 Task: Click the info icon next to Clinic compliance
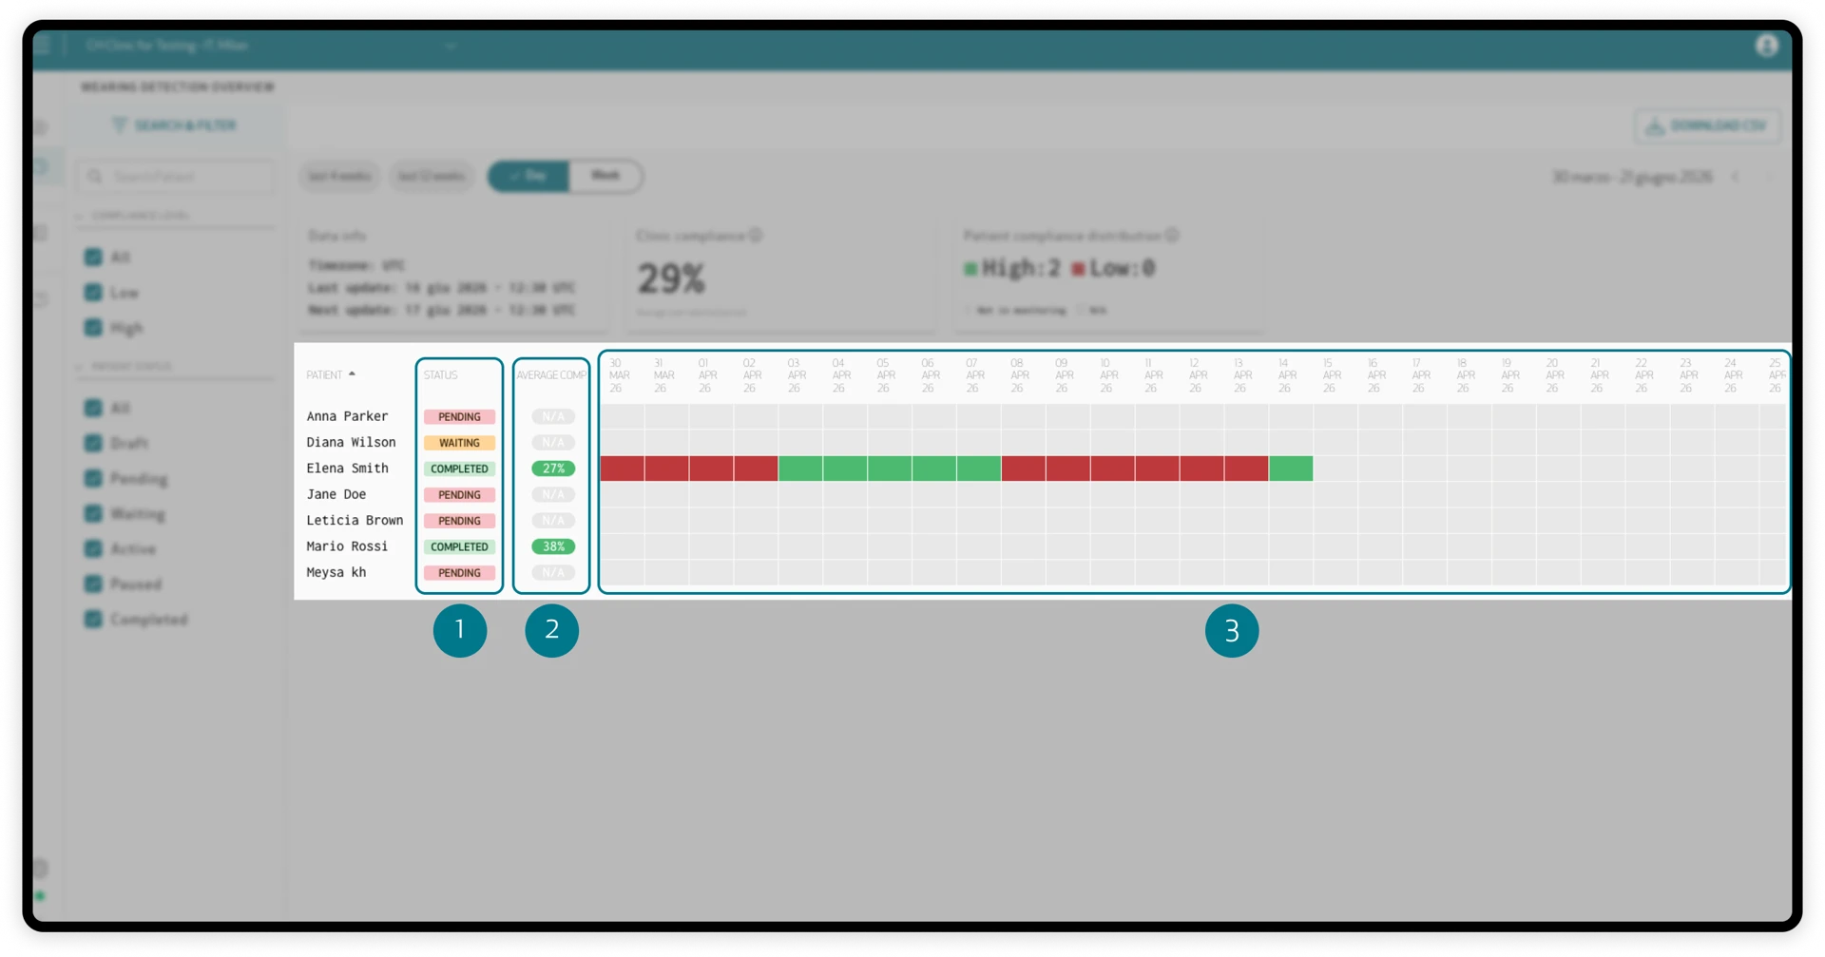(756, 236)
